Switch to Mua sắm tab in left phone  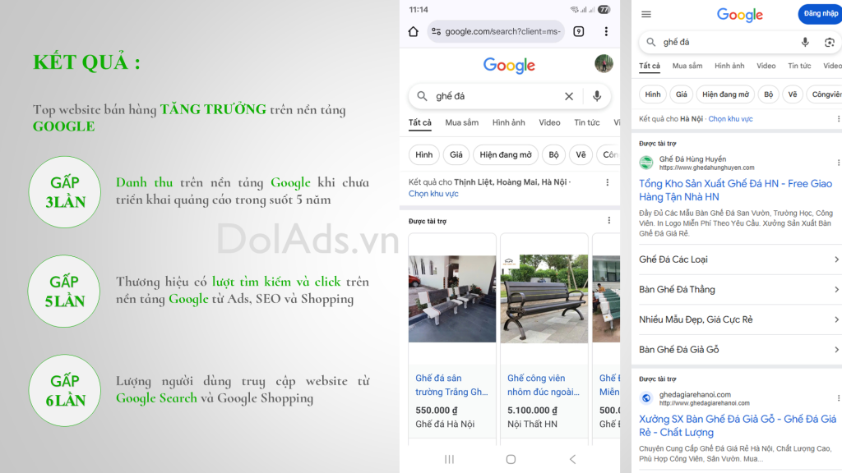pos(462,122)
